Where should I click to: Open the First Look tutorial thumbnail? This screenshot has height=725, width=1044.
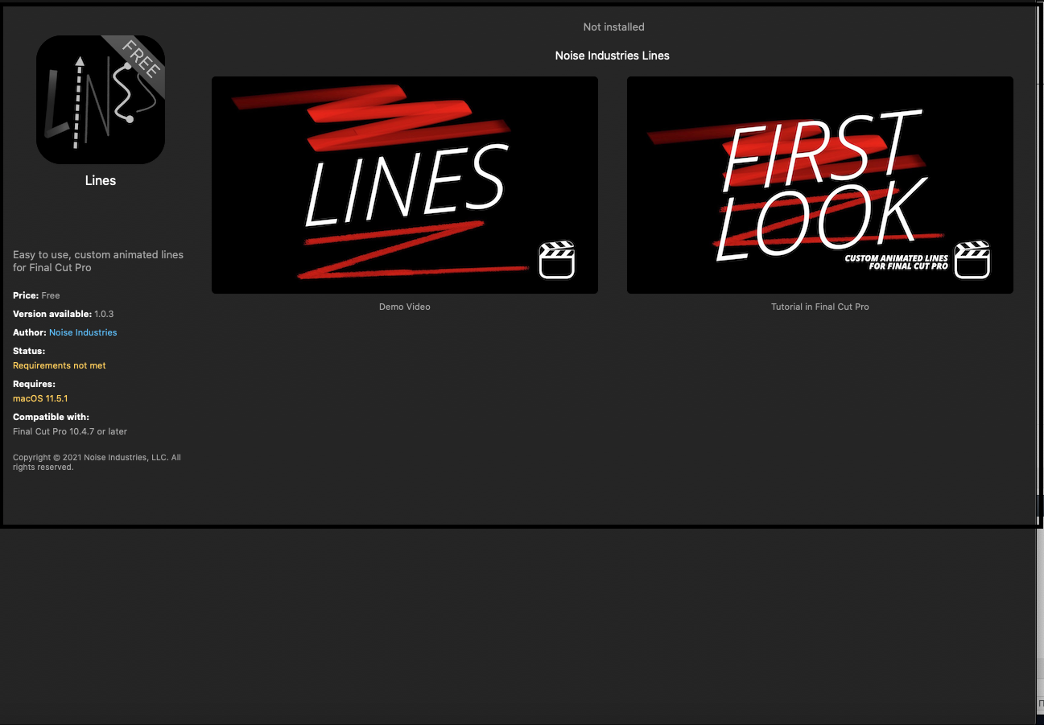(820, 185)
